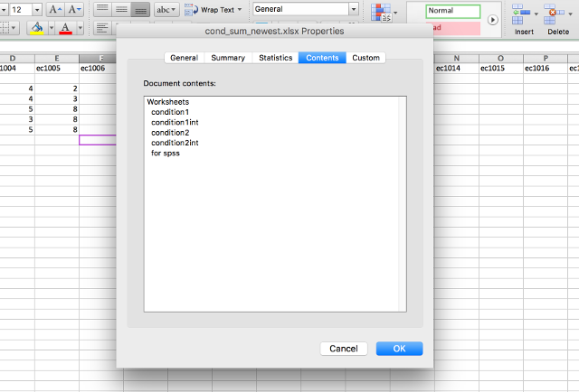Expand the cell styles gallery arrow
The image size is (579, 392).
(492, 20)
